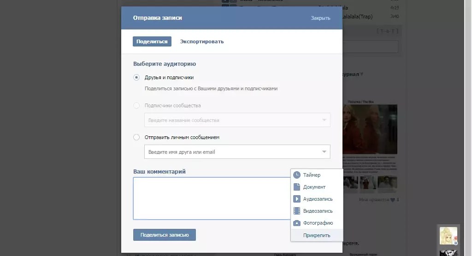Select the Друзья и подписчики radio button

click(x=136, y=77)
